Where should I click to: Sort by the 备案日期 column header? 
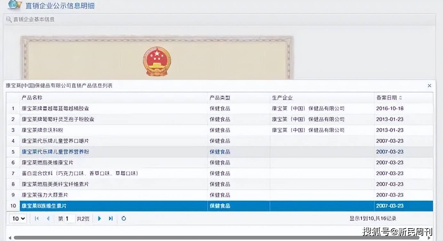[403, 98]
